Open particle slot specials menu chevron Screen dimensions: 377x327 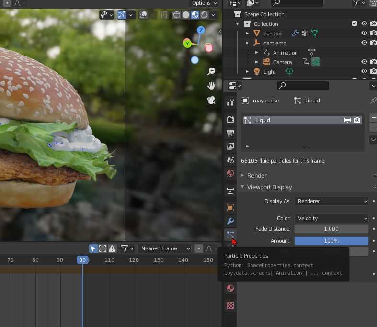373,140
